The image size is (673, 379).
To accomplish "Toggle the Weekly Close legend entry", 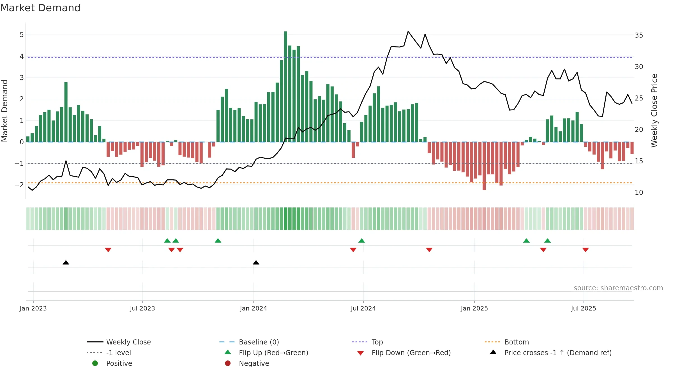I will click(x=119, y=342).
